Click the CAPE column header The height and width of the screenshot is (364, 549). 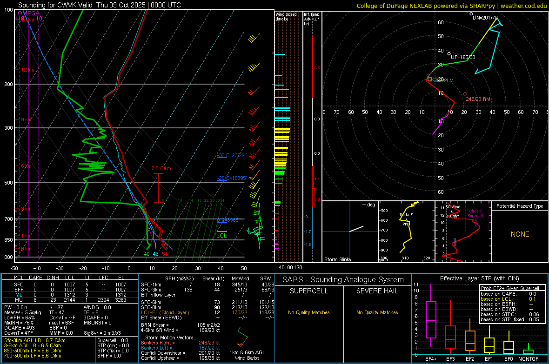tap(35, 278)
